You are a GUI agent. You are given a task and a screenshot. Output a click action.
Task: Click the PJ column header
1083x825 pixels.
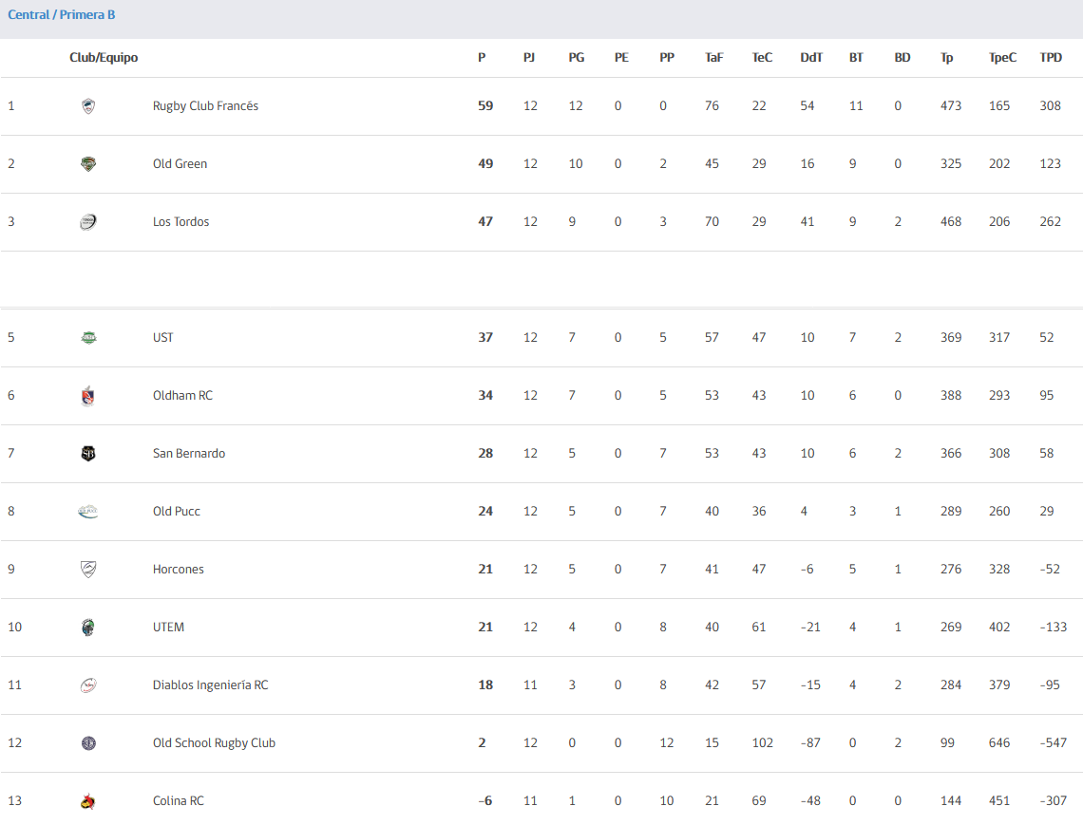coord(529,57)
